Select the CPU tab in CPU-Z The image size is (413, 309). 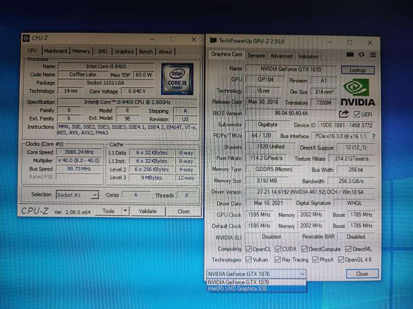pos(32,50)
